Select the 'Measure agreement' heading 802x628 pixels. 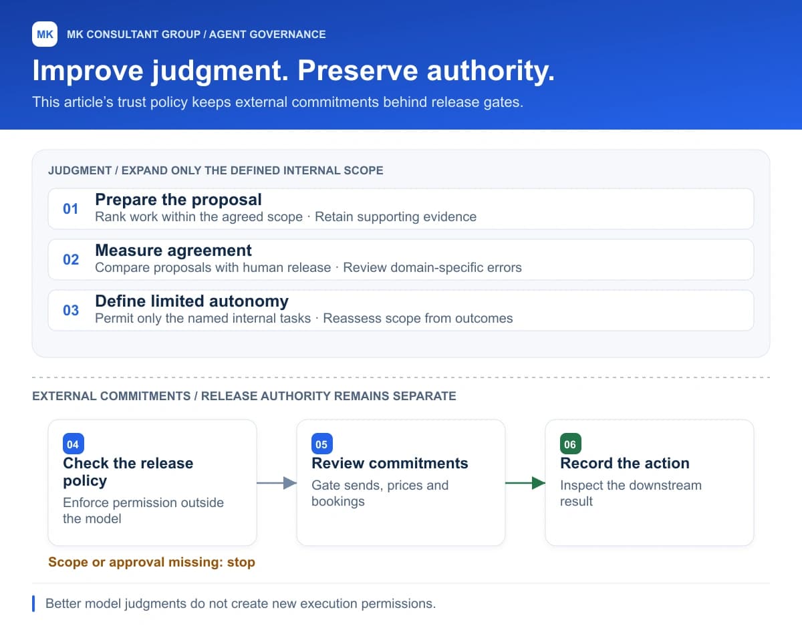pos(174,251)
